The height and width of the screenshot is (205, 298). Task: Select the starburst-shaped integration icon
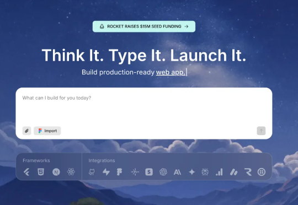tap(135, 172)
